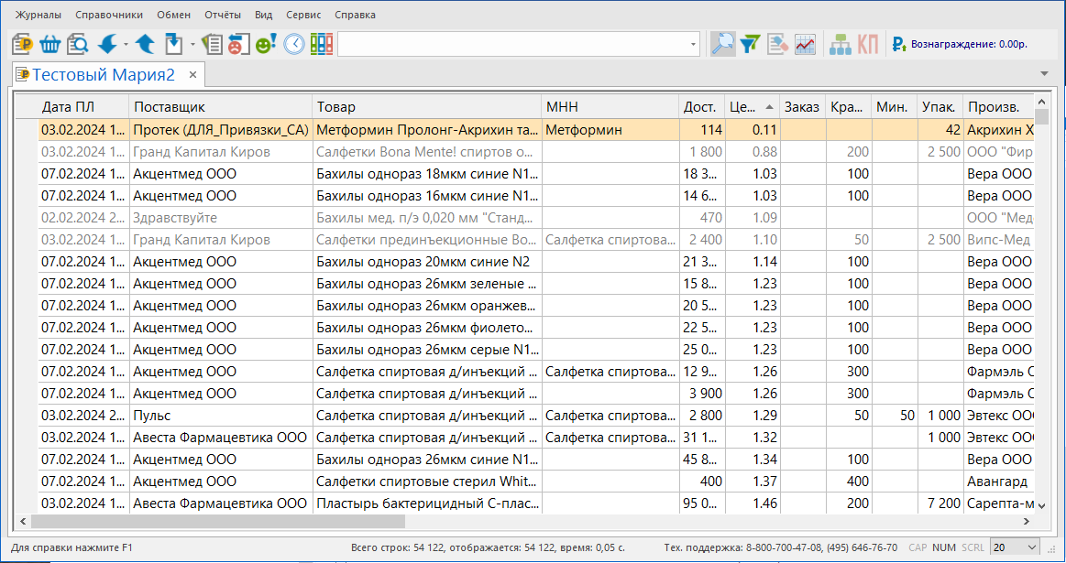Click the Вознаграждение: 0.00р. label
1066x563 pixels.
click(x=969, y=44)
